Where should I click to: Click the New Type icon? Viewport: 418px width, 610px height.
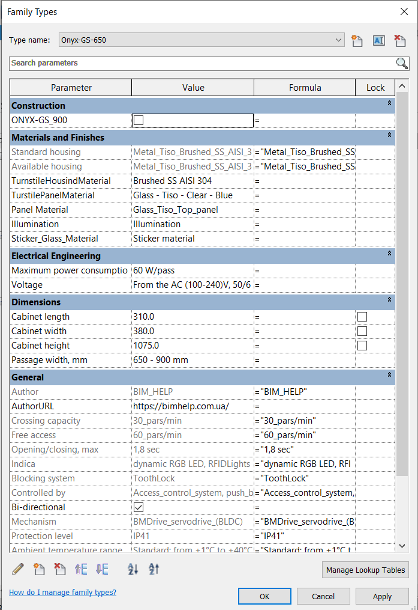point(357,40)
